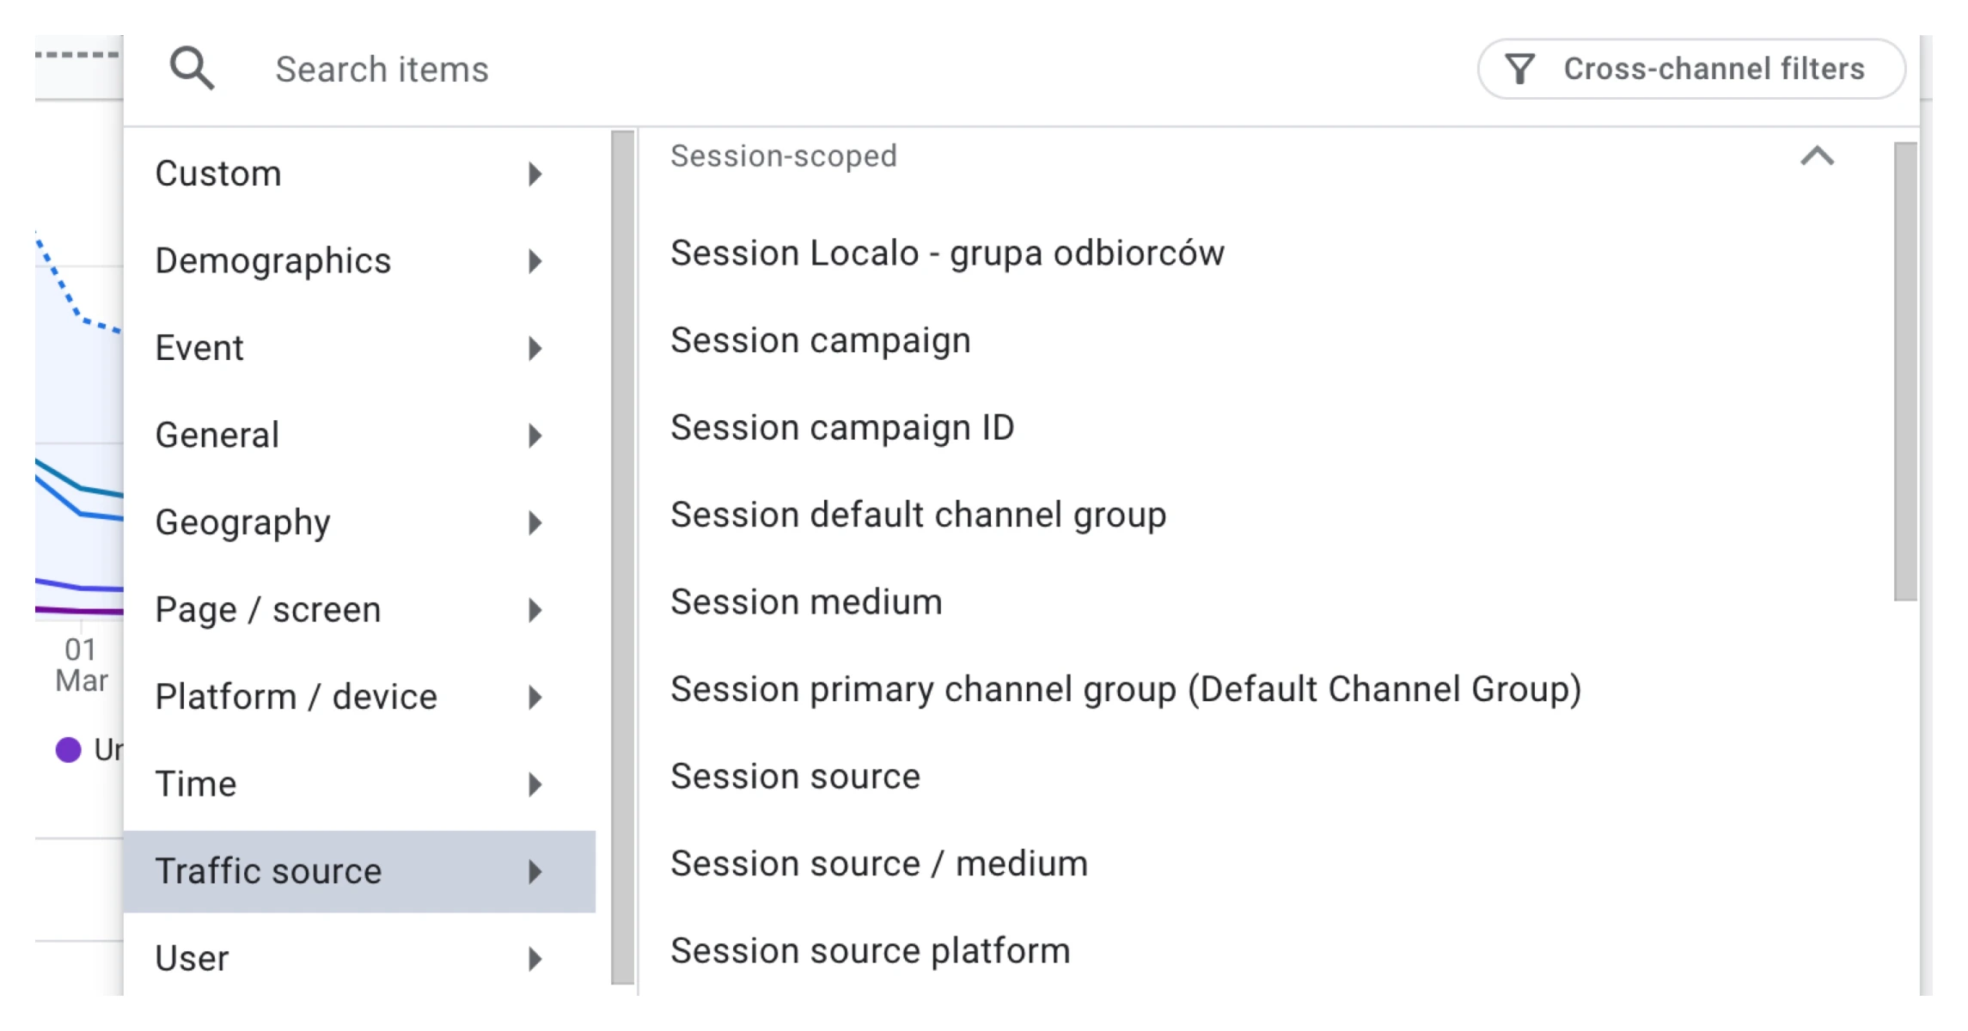The height and width of the screenshot is (1031, 1968).
Task: Select Session Localo - grupa odbiorców
Action: pyautogui.click(x=947, y=253)
